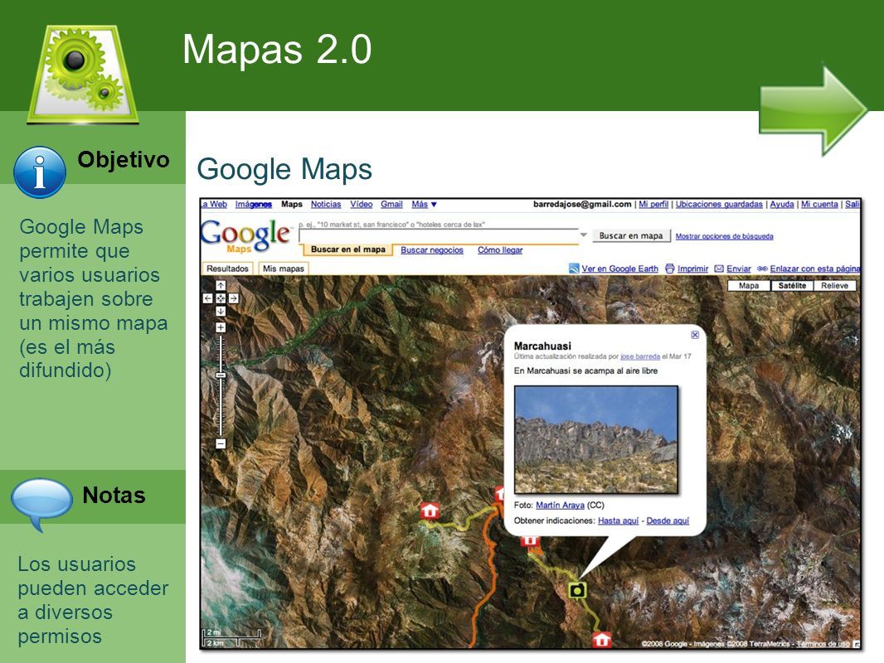
Task: Click Mostrar opciones de búsqueda link
Action: point(725,236)
